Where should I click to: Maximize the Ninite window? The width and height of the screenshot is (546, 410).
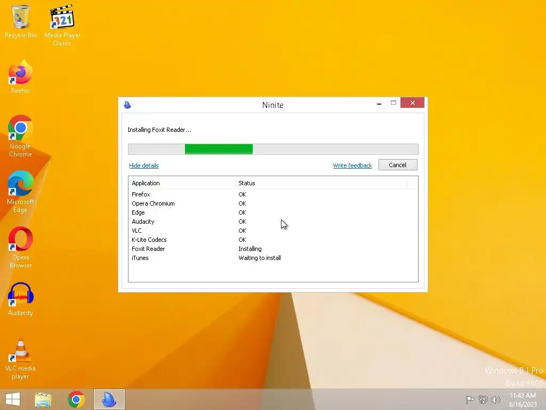[394, 103]
